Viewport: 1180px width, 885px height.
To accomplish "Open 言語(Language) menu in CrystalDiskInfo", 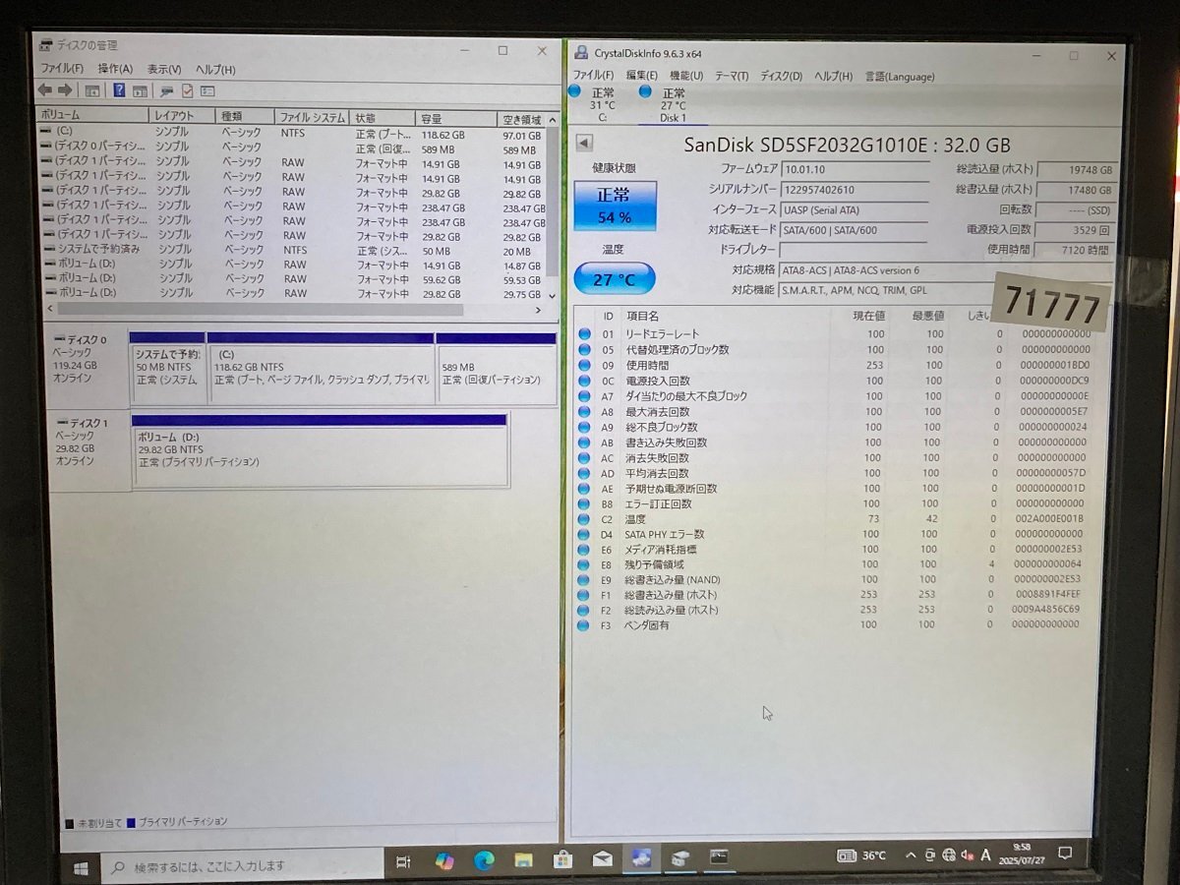I will [x=900, y=76].
